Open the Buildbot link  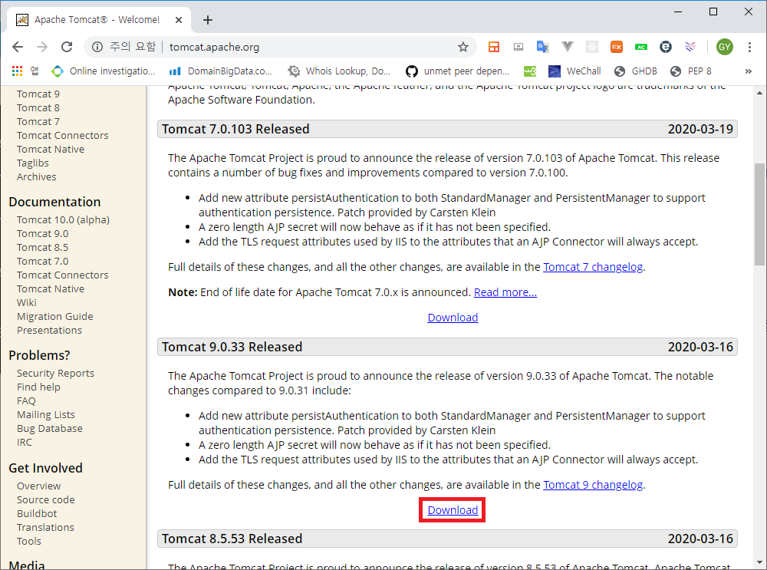point(37,514)
